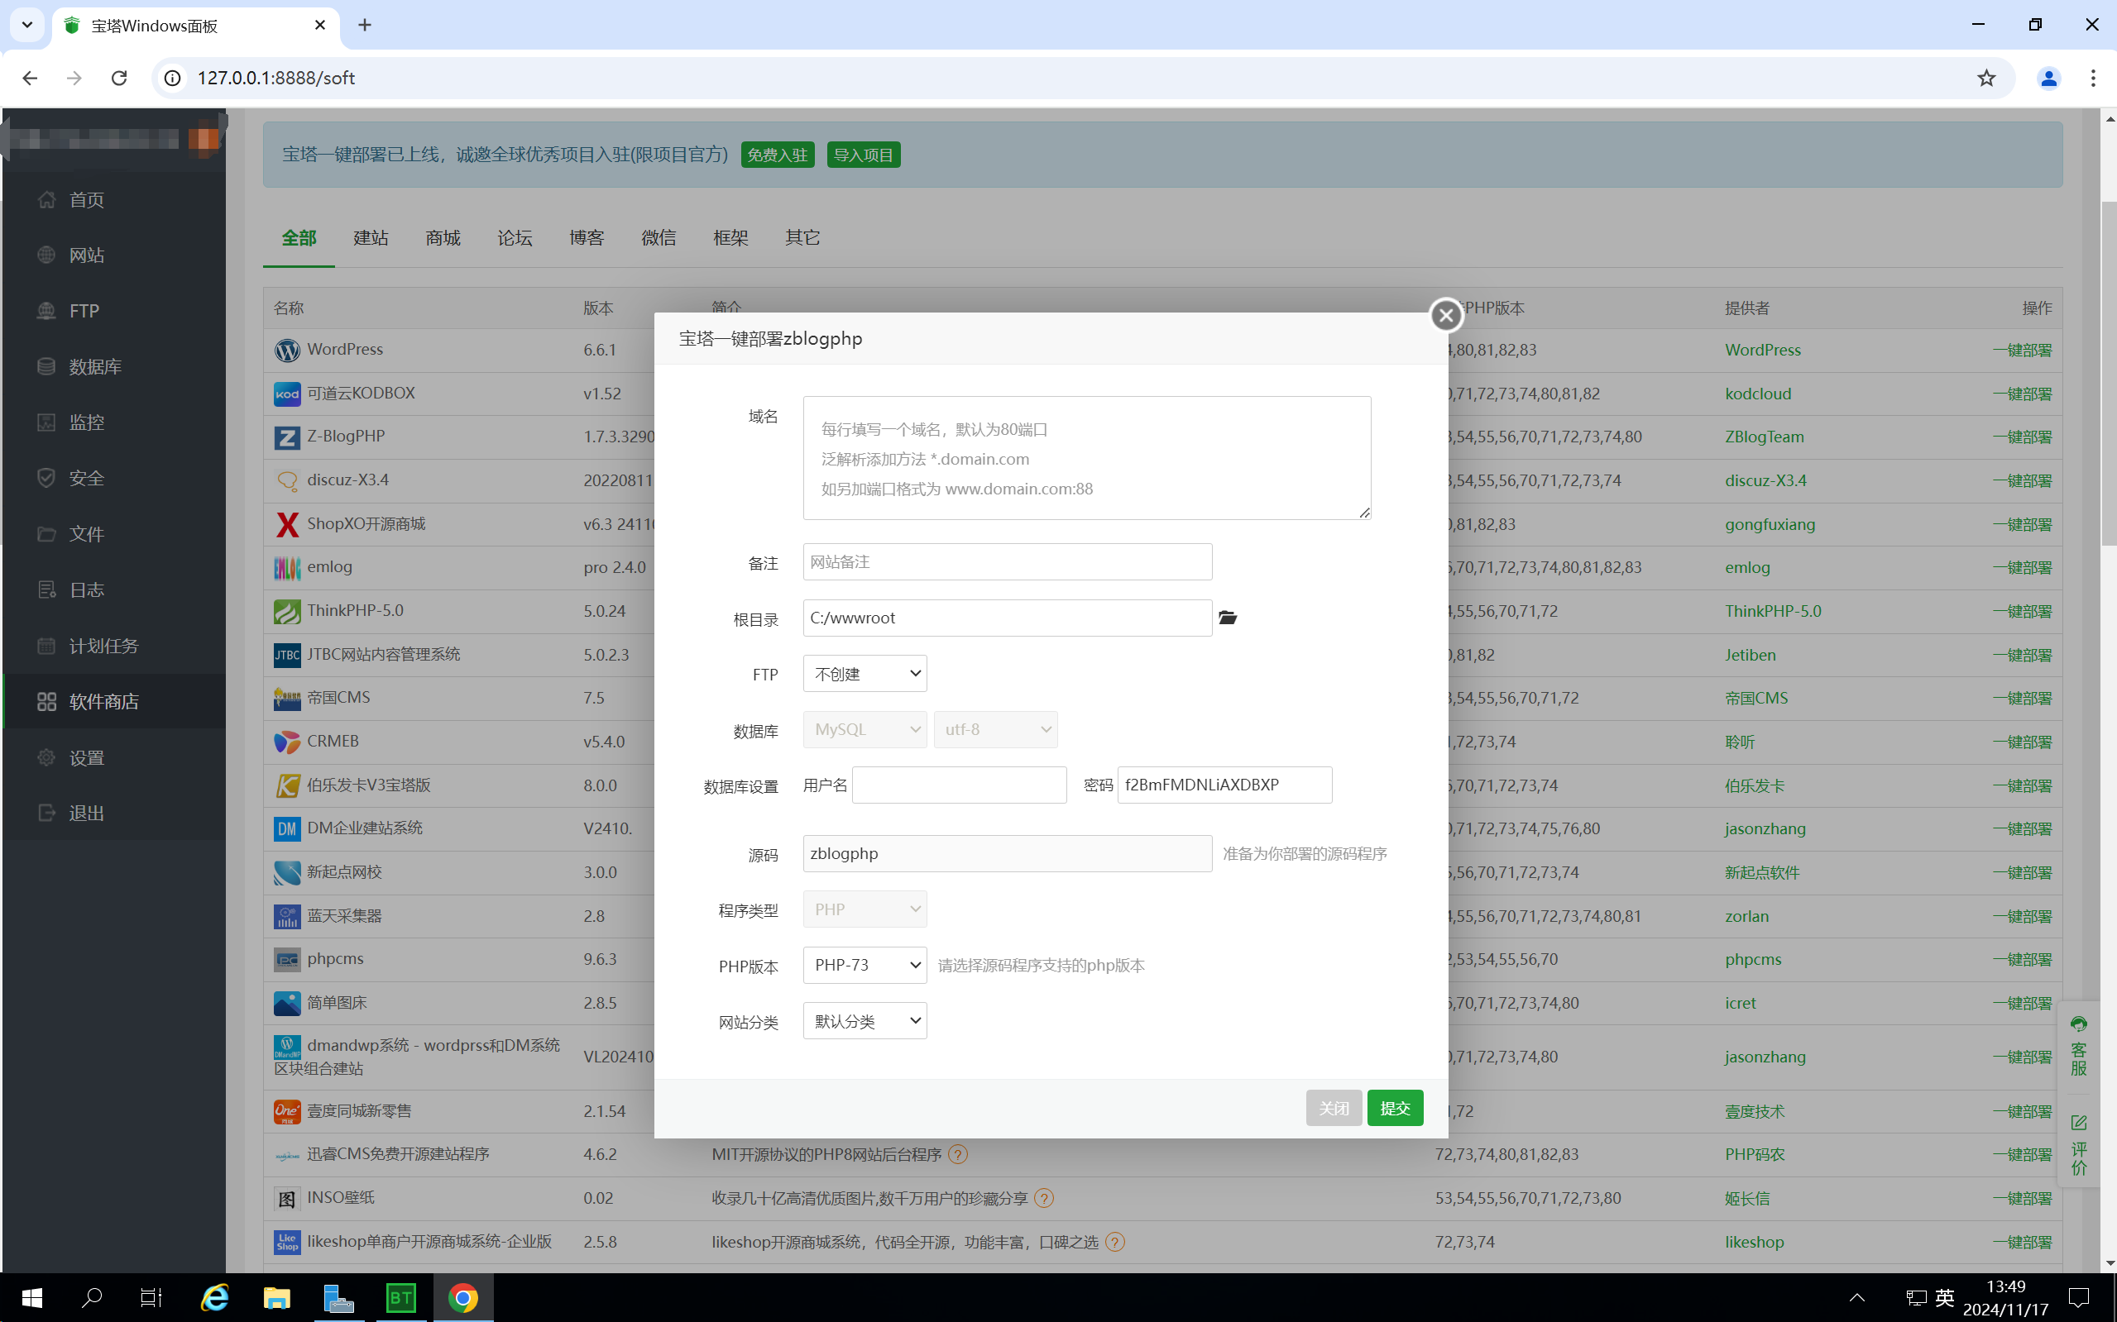Open the 计划任务 sidebar item
2117x1322 pixels.
[x=103, y=645]
